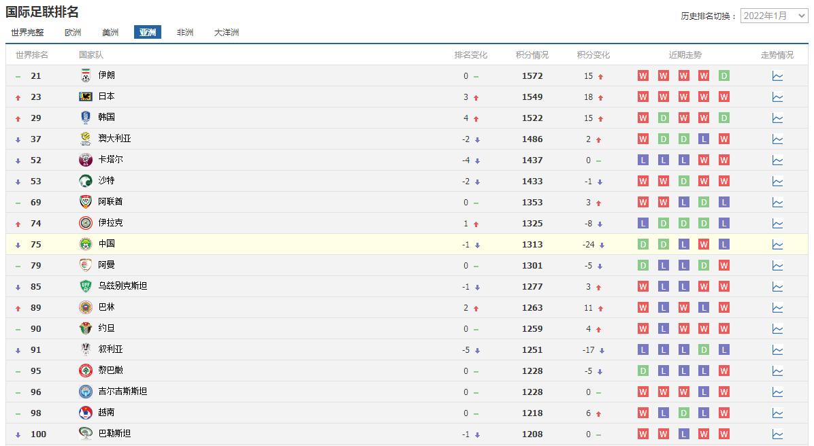Screen dimensions: 814x446
Task: Click the 韩国 team badge icon
Action: tap(86, 118)
